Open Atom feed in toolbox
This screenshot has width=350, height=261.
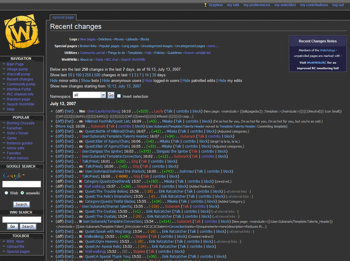tap(20, 241)
